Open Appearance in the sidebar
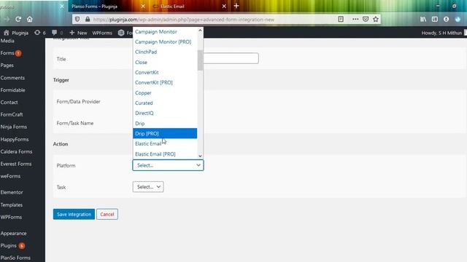This screenshot has height=262, width=467. 13,234
